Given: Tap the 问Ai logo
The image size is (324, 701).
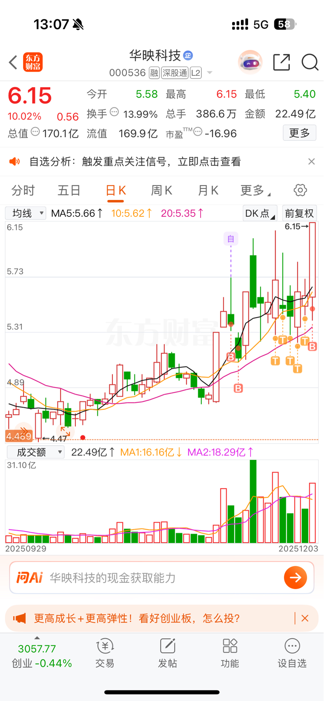Looking at the screenshot, I should click(x=29, y=578).
